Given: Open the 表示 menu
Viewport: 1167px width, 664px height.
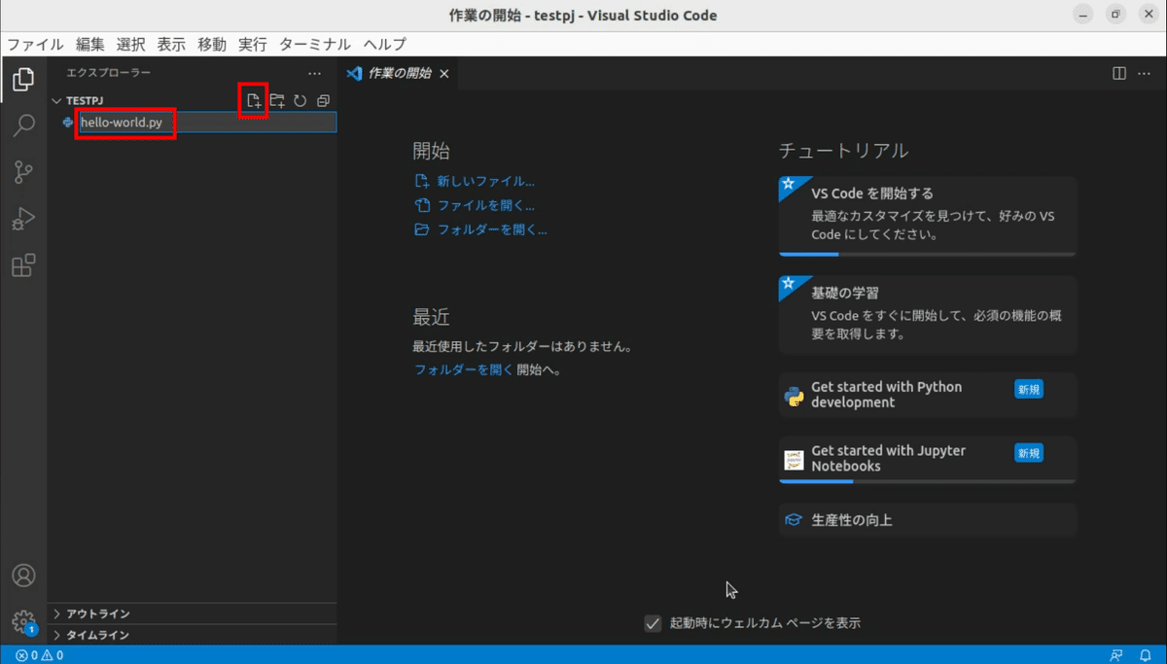Looking at the screenshot, I should coord(171,45).
